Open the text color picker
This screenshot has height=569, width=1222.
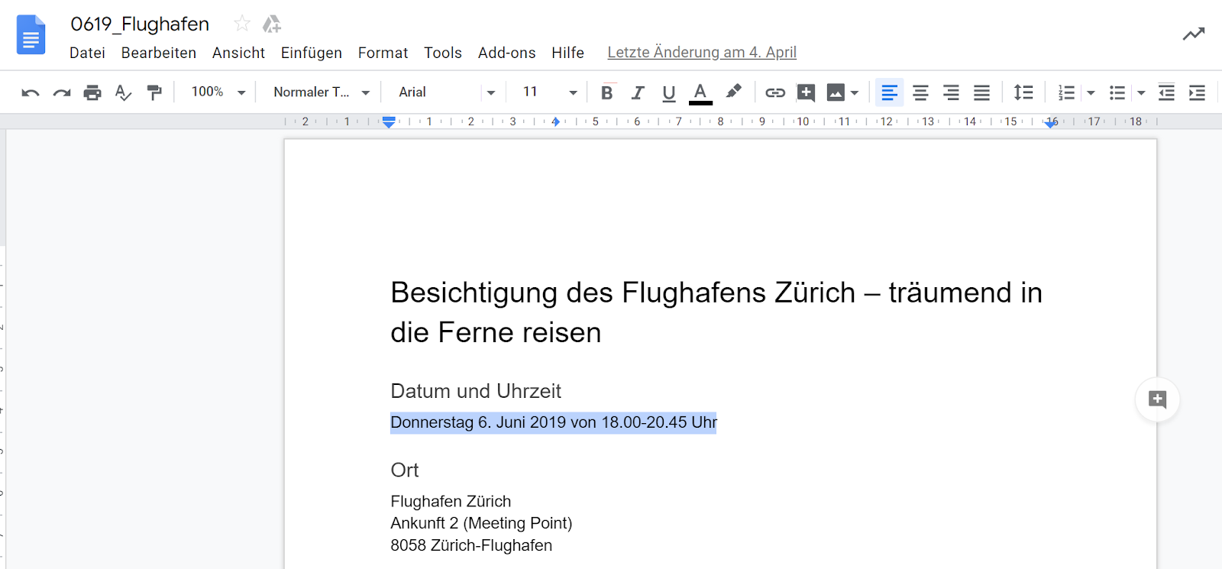click(x=700, y=92)
